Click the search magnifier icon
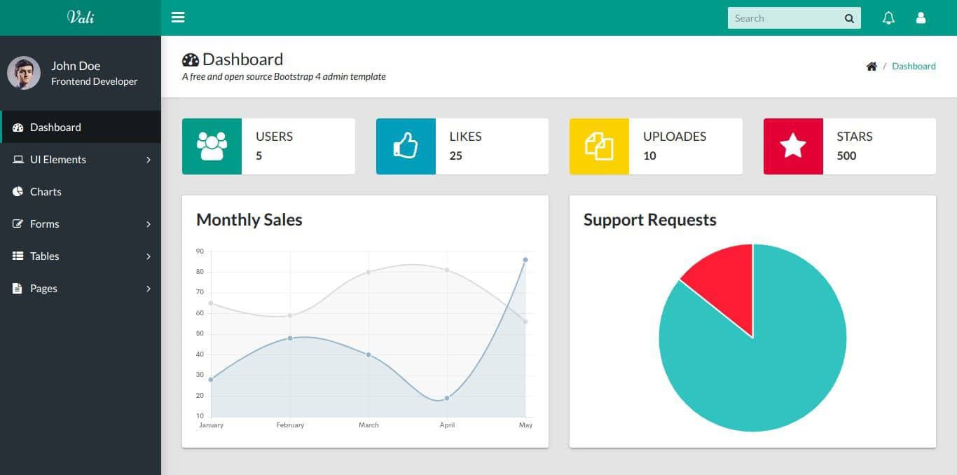Image resolution: width=957 pixels, height=475 pixels. [x=849, y=19]
